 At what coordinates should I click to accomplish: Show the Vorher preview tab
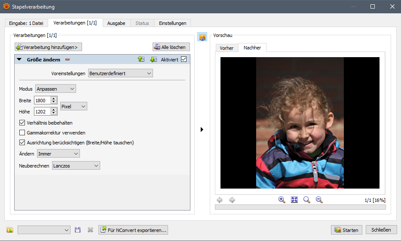(227, 48)
